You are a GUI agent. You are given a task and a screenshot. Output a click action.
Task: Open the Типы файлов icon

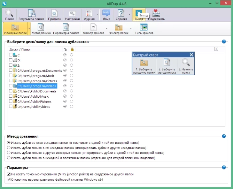coord(144,29)
